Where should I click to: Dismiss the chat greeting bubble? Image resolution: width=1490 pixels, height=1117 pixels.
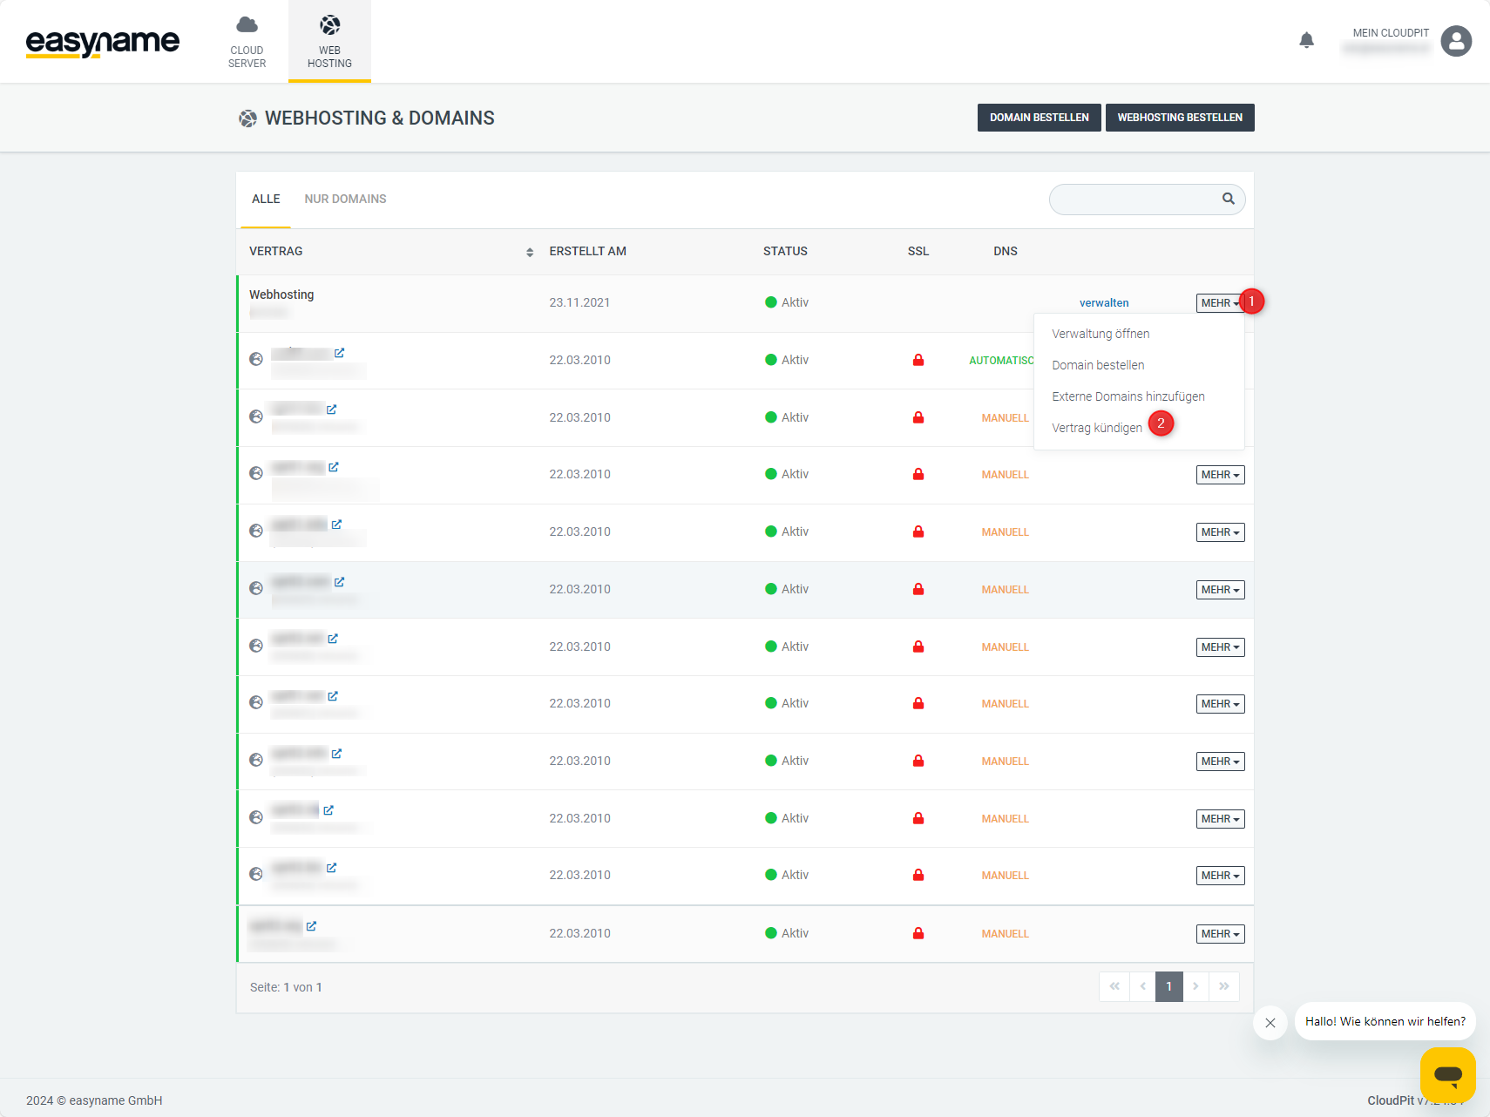pos(1270,1022)
